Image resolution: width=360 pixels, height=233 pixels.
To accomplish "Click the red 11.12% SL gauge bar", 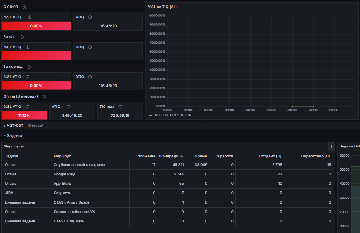I will [24, 115].
